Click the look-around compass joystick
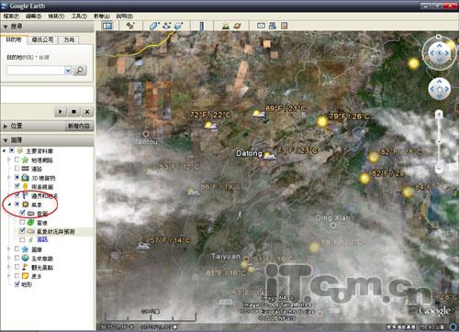This screenshot has height=332, width=459. coord(439,53)
